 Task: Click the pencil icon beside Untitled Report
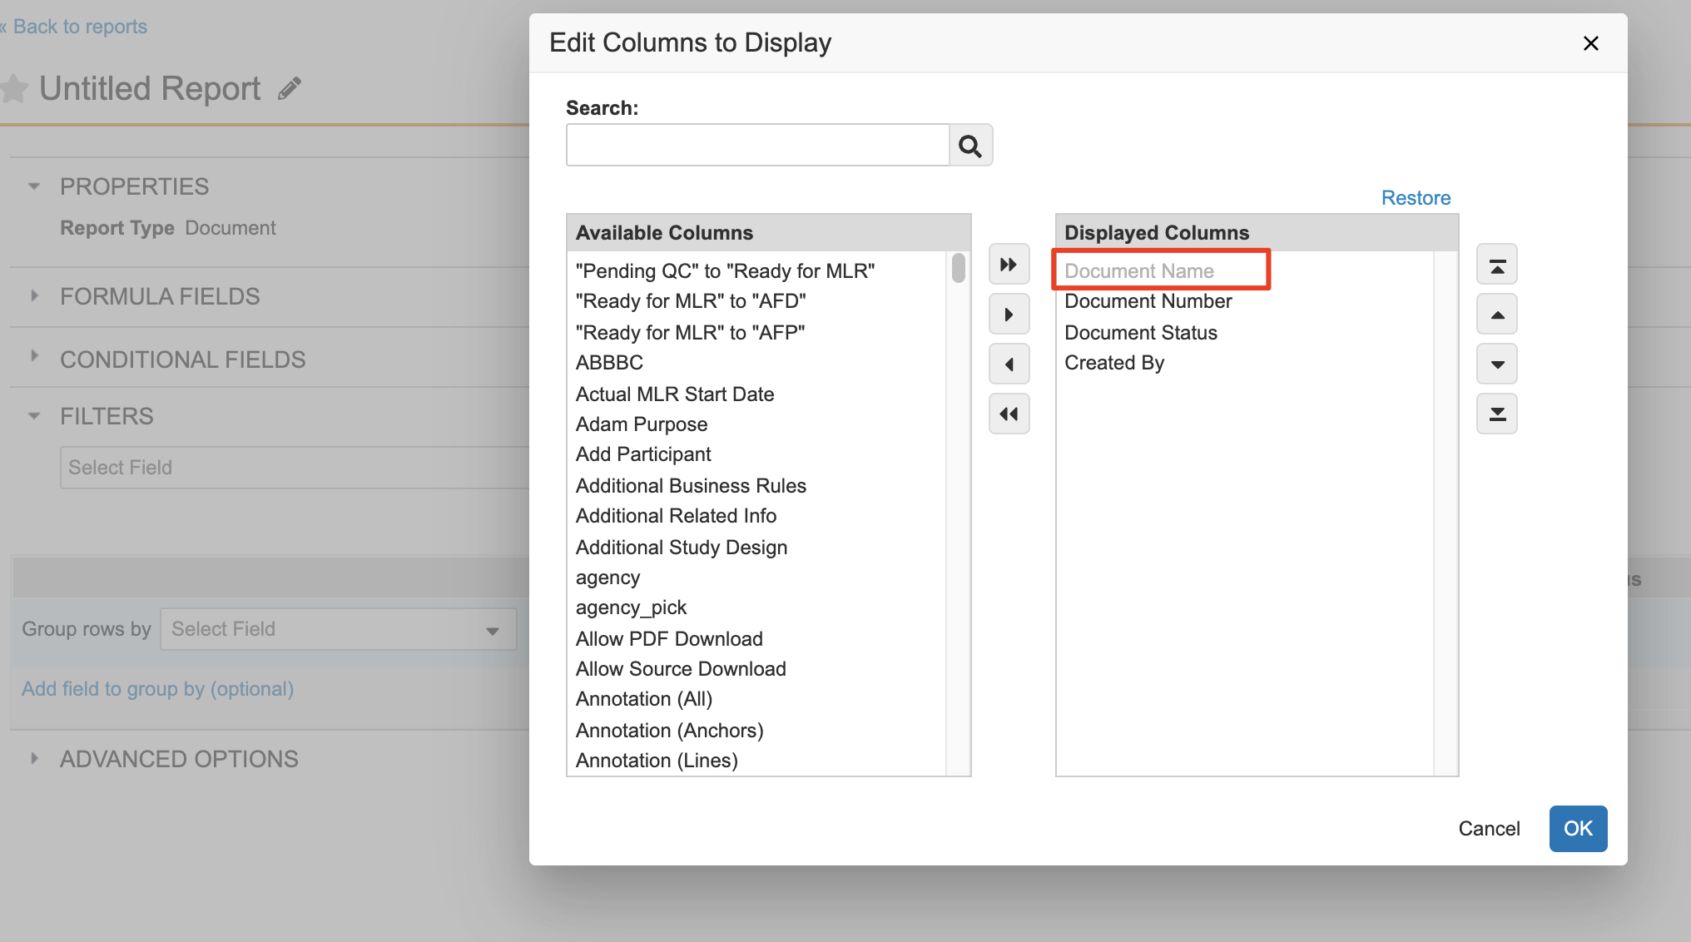(x=289, y=88)
